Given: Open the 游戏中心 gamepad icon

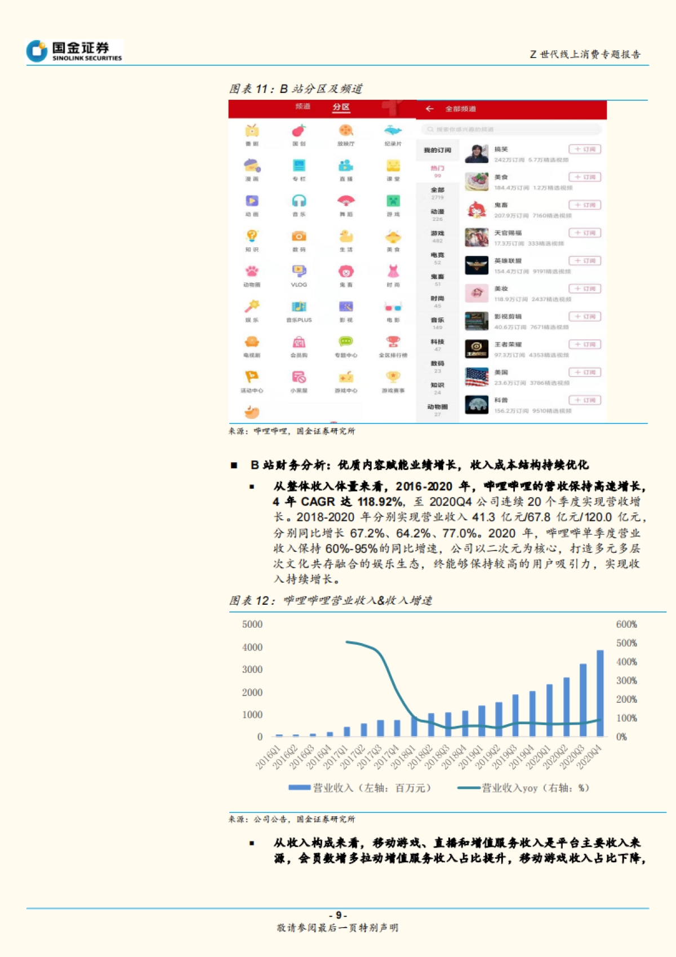Looking at the screenshot, I should point(346,377).
